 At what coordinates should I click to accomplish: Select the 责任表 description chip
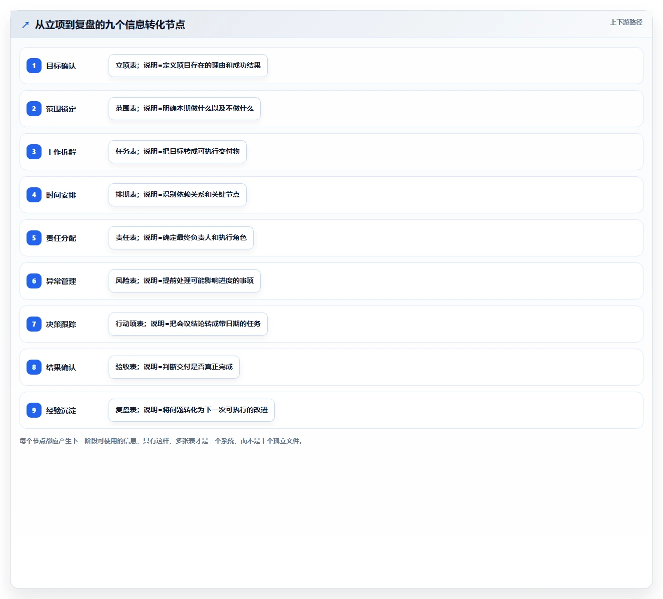[x=181, y=238]
